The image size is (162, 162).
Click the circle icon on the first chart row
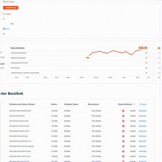146,53
